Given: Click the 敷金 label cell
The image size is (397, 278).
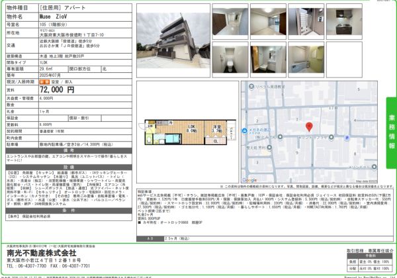Looking at the screenshot, I should (22, 105).
